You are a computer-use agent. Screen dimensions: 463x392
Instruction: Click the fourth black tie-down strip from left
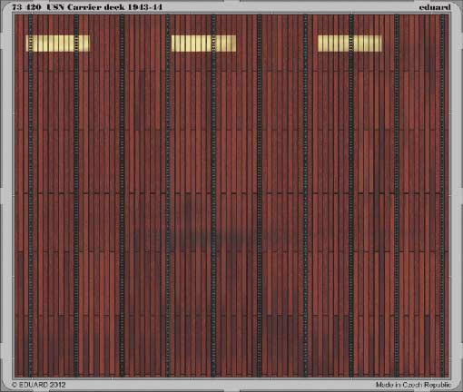pos(168,195)
